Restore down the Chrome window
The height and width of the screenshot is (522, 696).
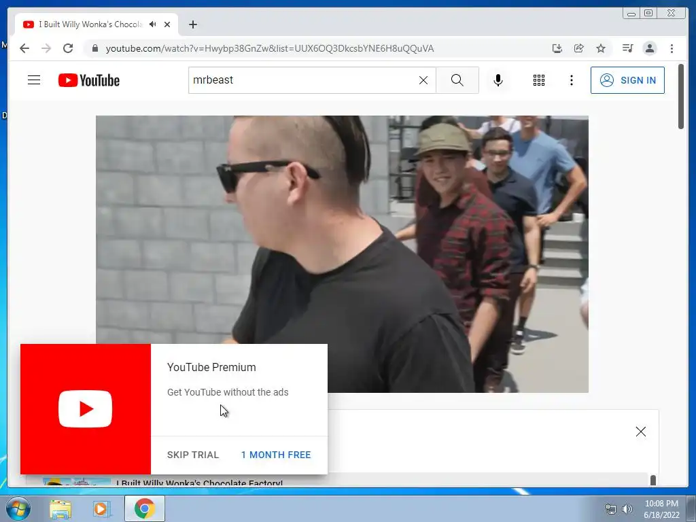pos(648,14)
